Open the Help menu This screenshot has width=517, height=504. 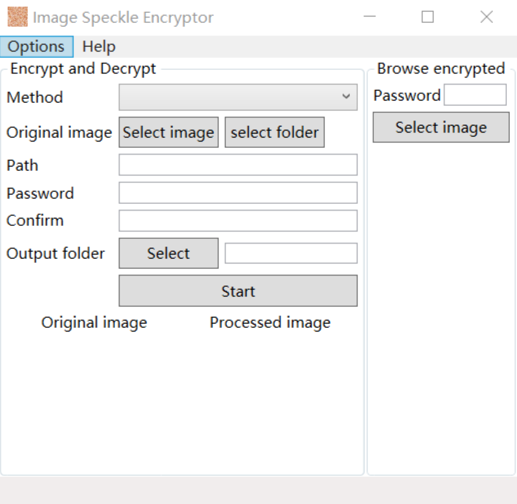99,47
